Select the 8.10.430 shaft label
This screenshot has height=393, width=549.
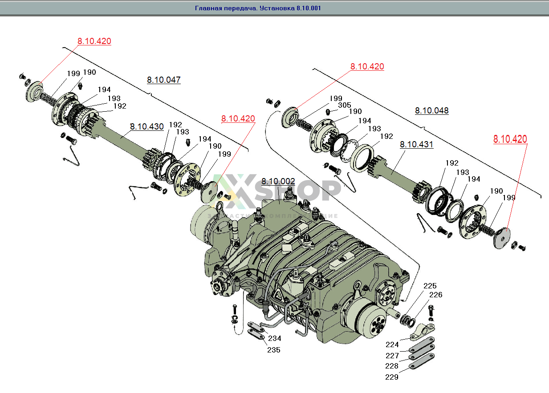click(146, 126)
